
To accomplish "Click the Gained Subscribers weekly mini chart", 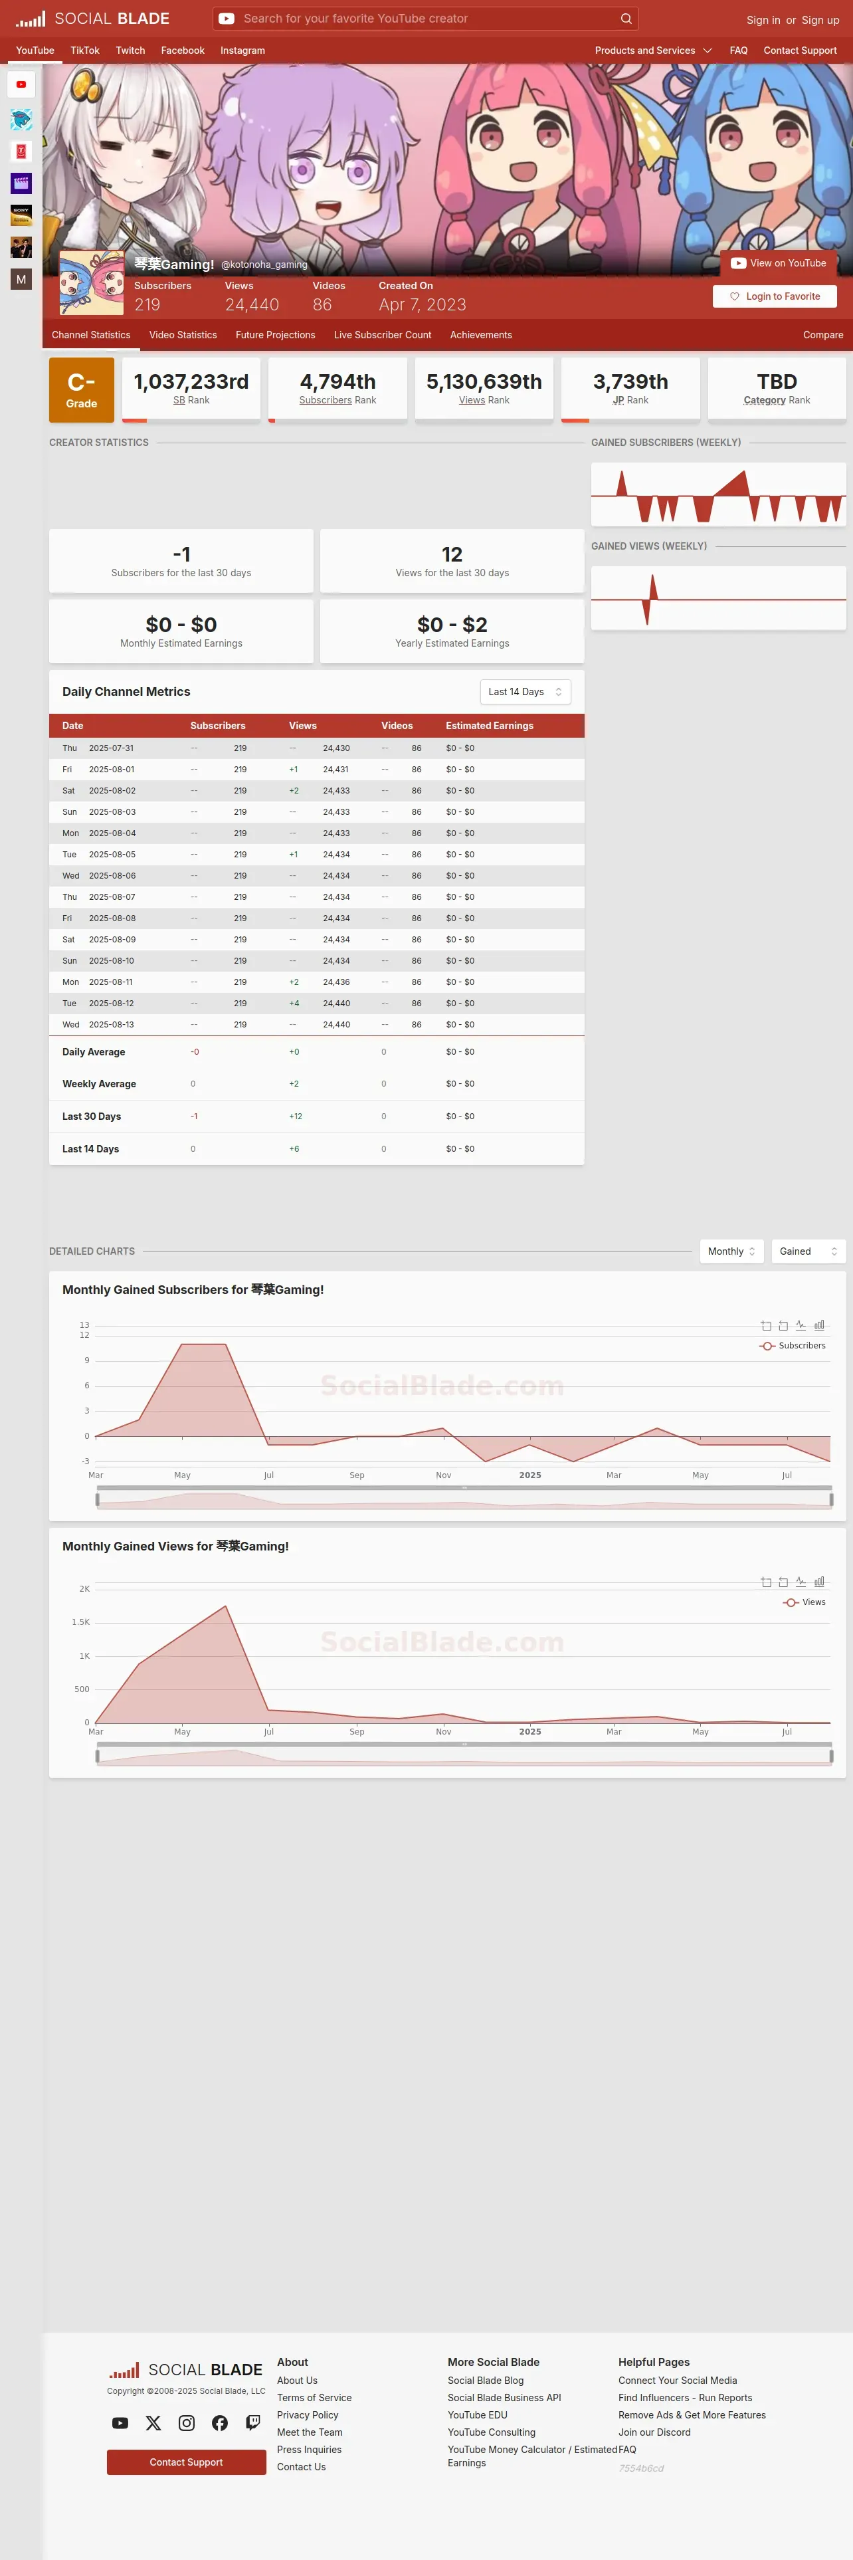I will pyautogui.click(x=718, y=494).
